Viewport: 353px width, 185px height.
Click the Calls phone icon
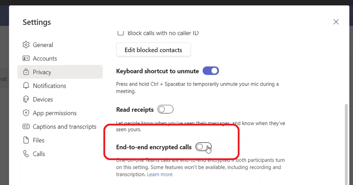point(26,154)
